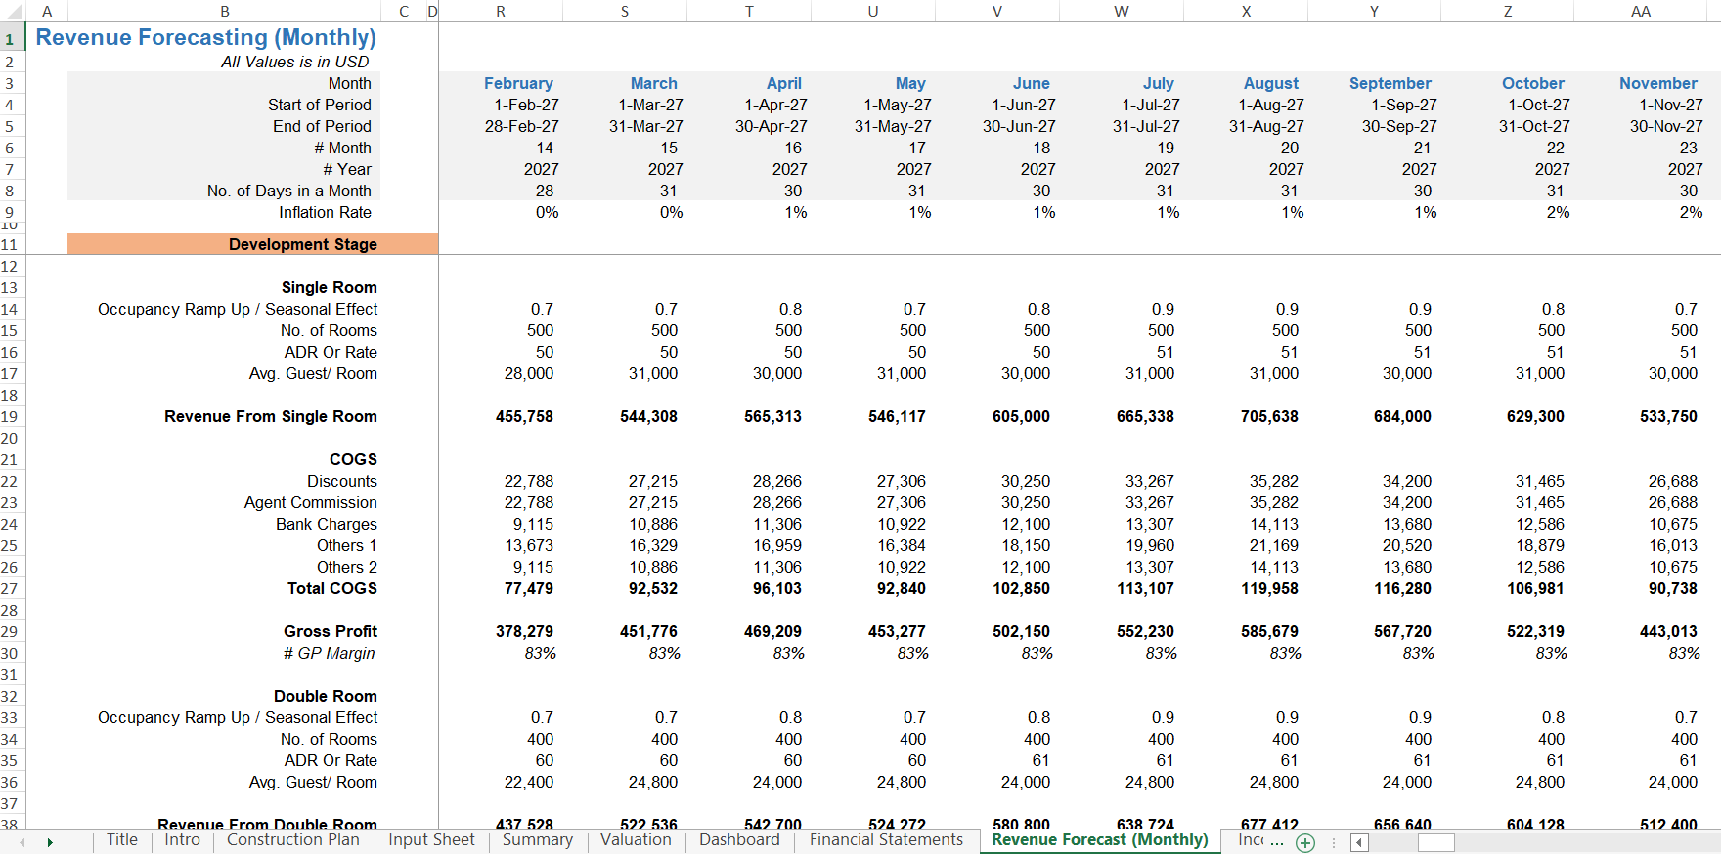Click the orange Development Stage cell

pyautogui.click(x=252, y=244)
